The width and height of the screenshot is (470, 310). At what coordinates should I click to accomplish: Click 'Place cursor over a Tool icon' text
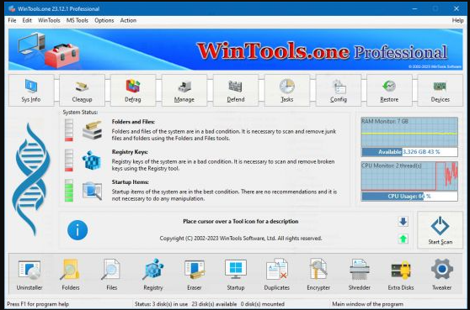(x=241, y=222)
